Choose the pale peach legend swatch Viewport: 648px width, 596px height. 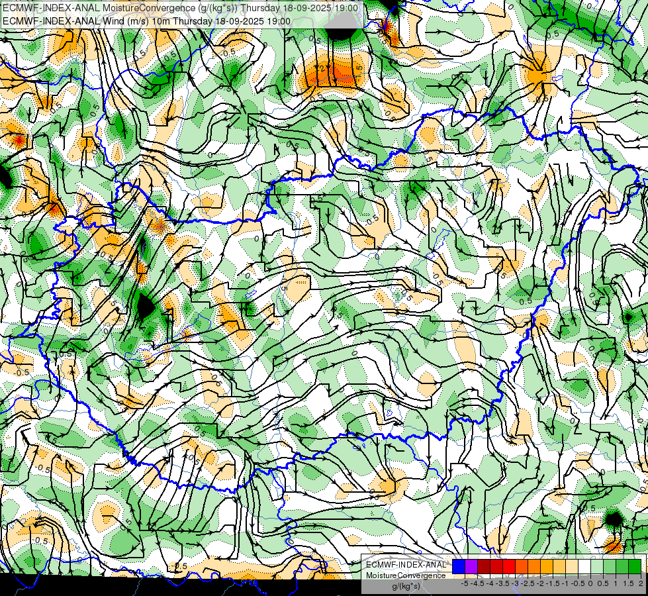tap(572, 566)
